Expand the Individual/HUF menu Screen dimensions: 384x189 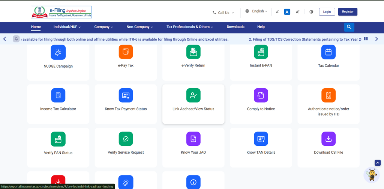[67, 27]
